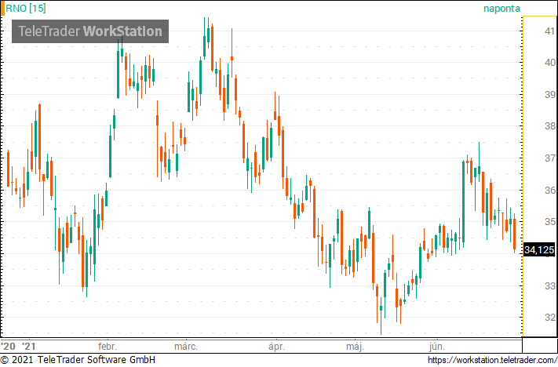The image size is (558, 367).
Task: Click the 32 price axis label
Action: point(549,318)
